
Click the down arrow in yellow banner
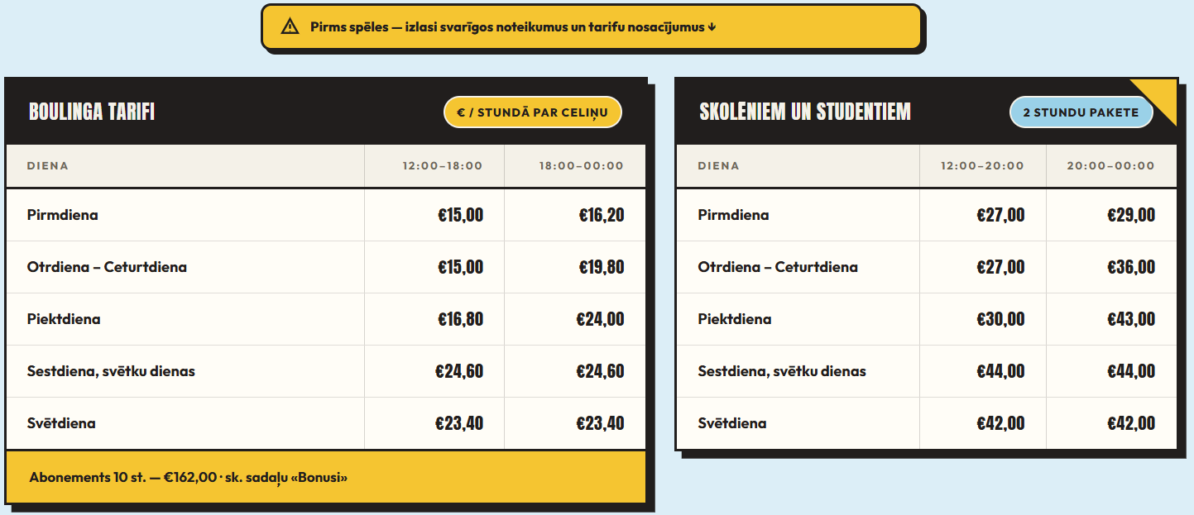712,27
